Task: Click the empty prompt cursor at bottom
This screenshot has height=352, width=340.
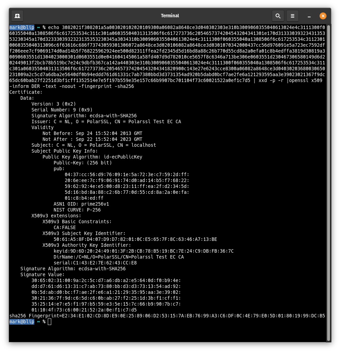Action: tap(50, 322)
